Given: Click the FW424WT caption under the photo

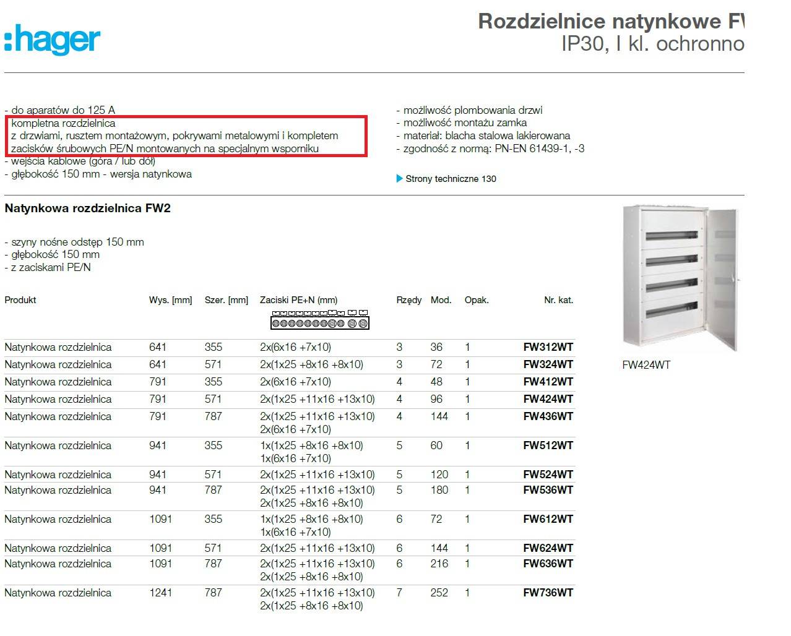Looking at the screenshot, I should point(646,365).
